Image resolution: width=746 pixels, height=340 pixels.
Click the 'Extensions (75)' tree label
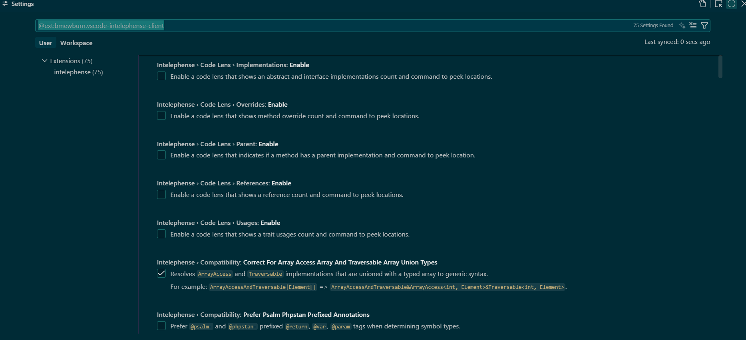pyautogui.click(x=71, y=61)
